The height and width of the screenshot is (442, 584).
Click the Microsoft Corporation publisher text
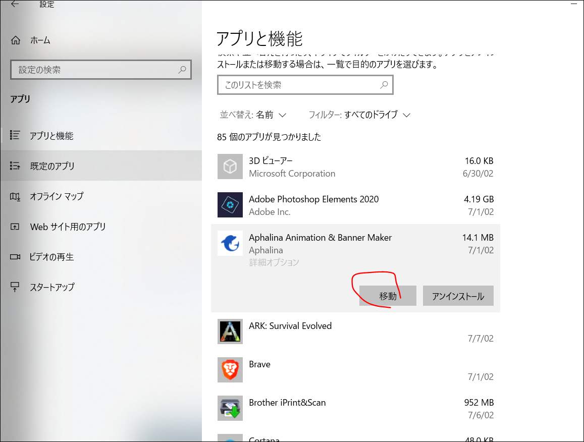292,174
